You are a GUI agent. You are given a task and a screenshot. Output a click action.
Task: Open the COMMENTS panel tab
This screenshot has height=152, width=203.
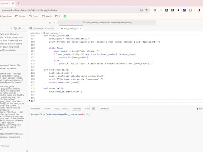[104, 108]
